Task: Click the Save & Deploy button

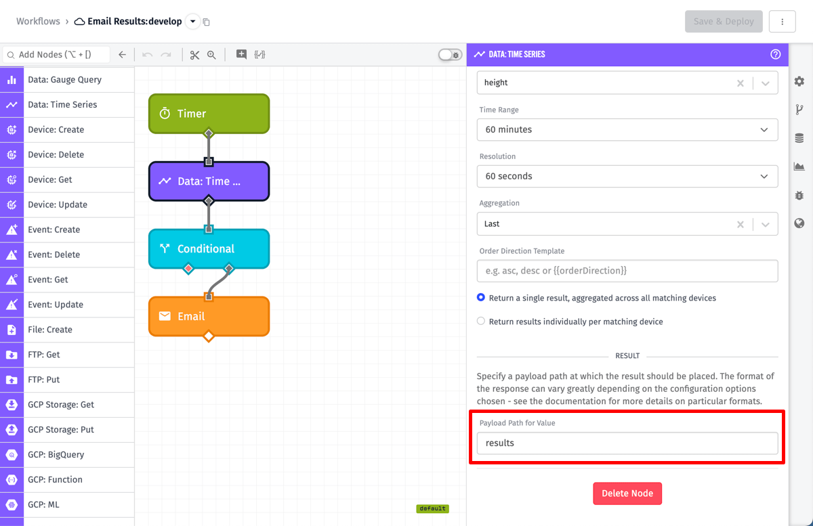Action: [724, 22]
